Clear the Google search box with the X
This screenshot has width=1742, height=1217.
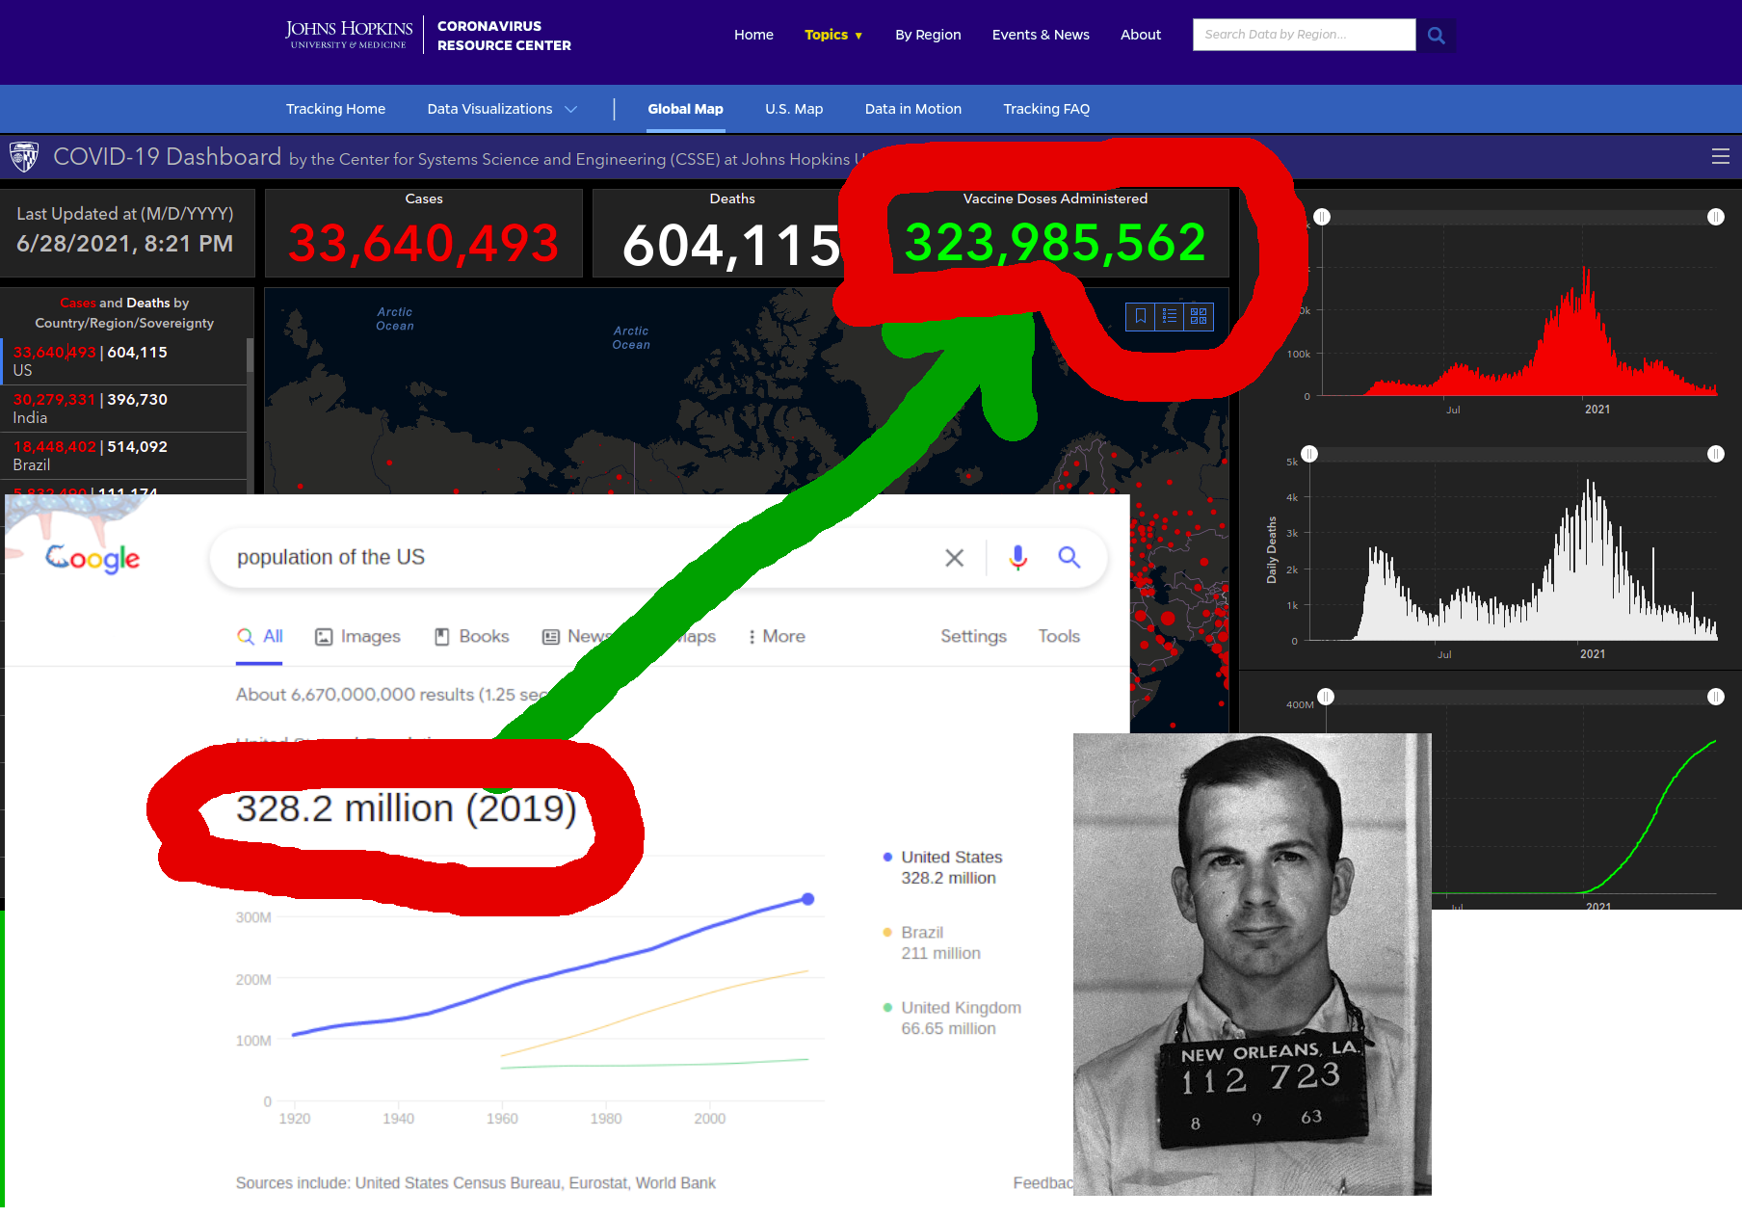954,558
